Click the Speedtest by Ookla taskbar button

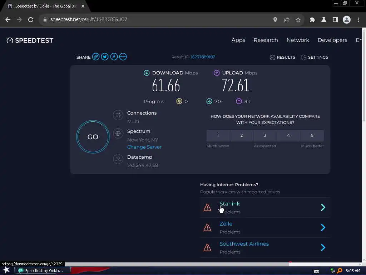[43, 271]
